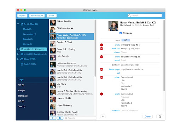Click the sort contacts icon
Image resolution: width=181 pixels, height=131 pixels.
[60, 118]
